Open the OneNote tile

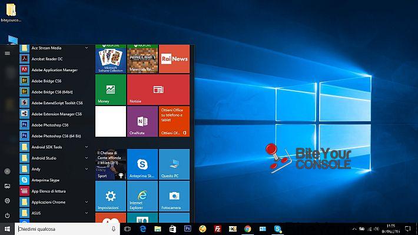click(142, 121)
